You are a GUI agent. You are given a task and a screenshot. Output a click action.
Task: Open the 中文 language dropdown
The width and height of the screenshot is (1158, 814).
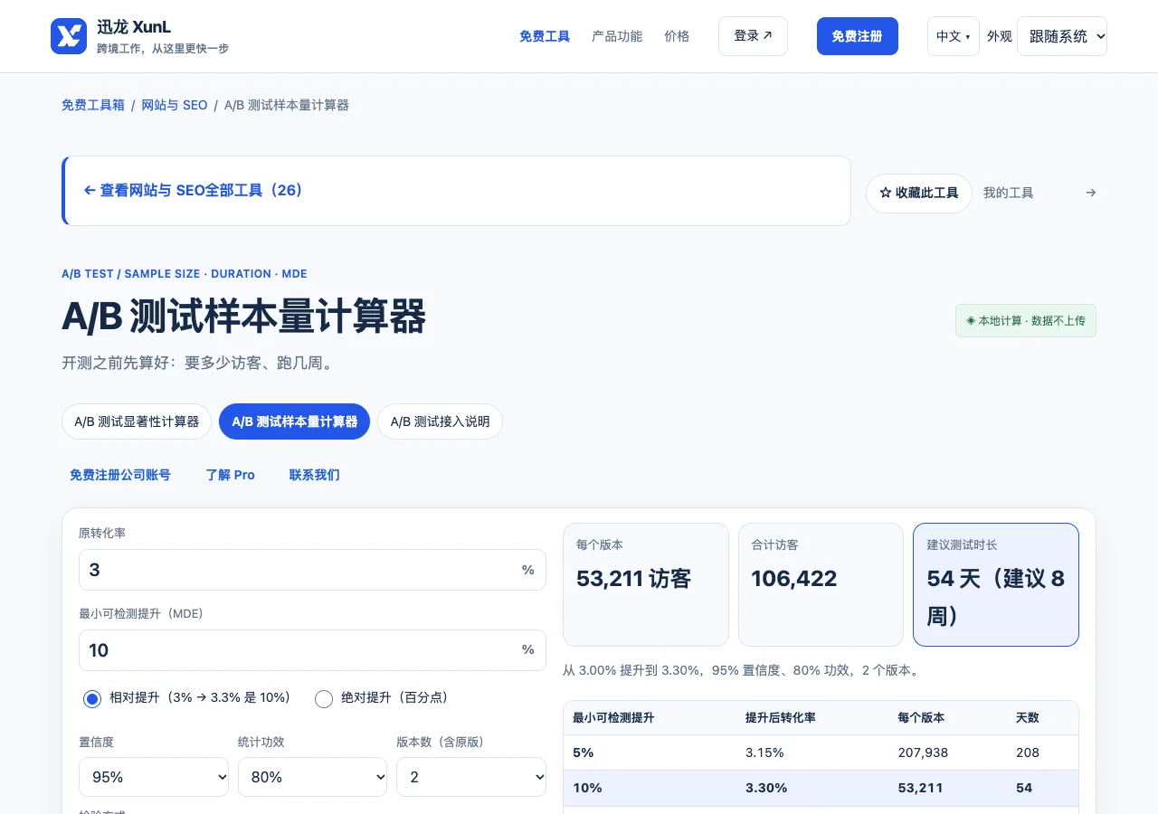click(x=953, y=36)
